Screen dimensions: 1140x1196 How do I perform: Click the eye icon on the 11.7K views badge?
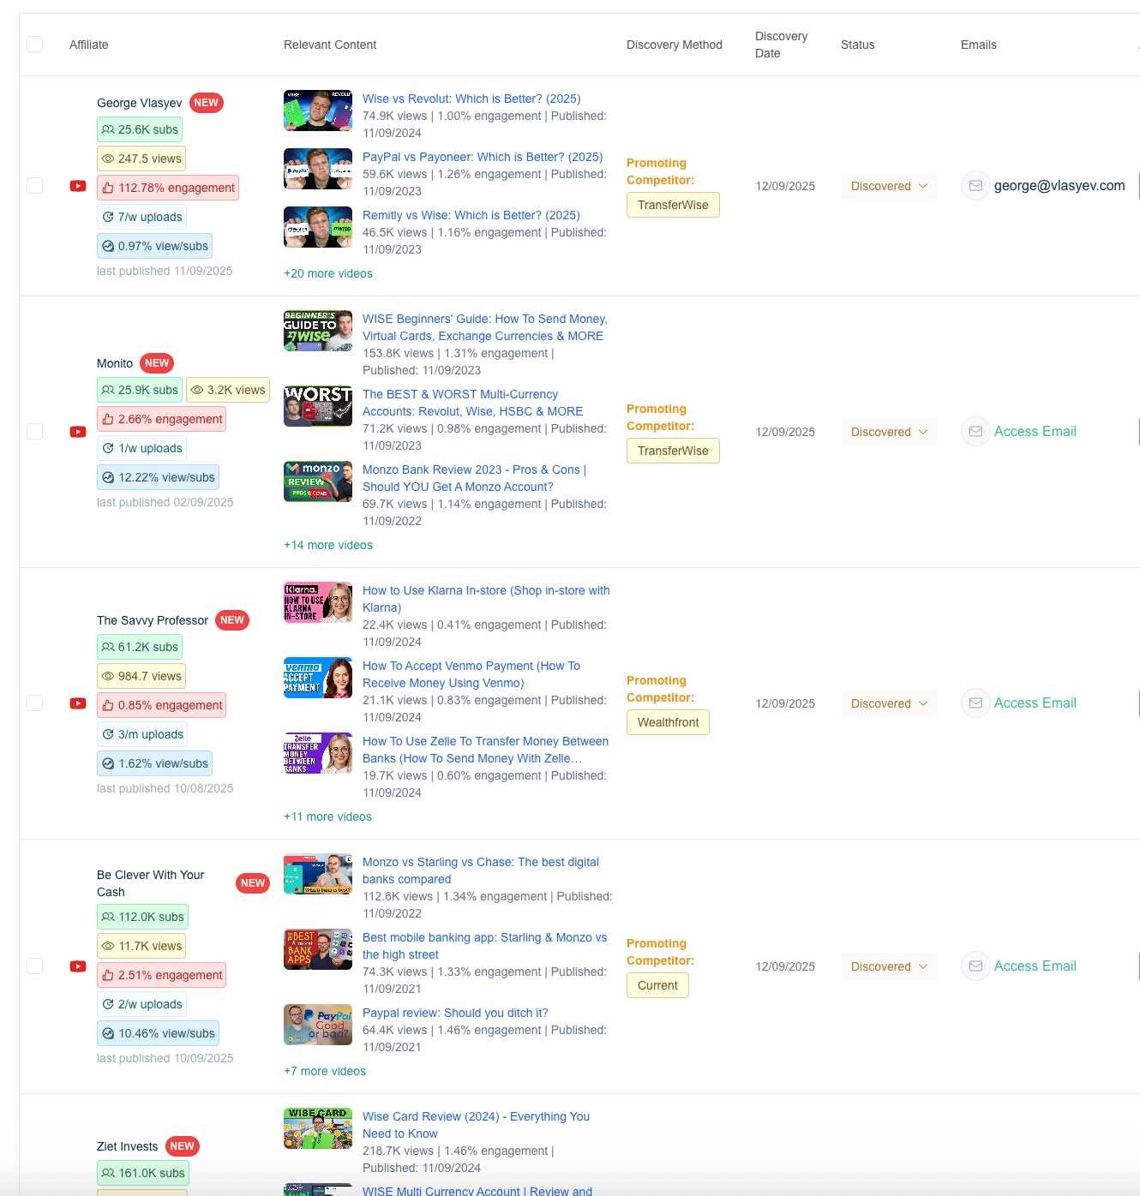(x=108, y=946)
